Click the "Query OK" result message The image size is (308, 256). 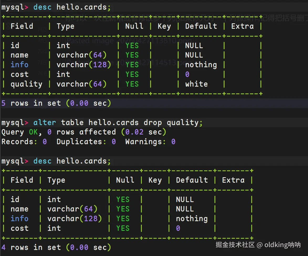[20, 132]
